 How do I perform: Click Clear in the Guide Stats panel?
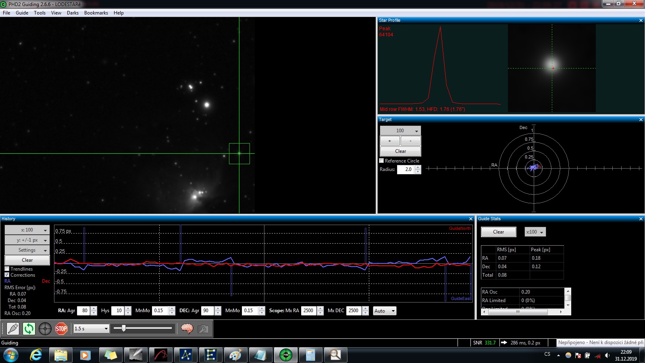[499, 232]
